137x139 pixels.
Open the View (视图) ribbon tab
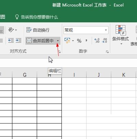[2, 17]
